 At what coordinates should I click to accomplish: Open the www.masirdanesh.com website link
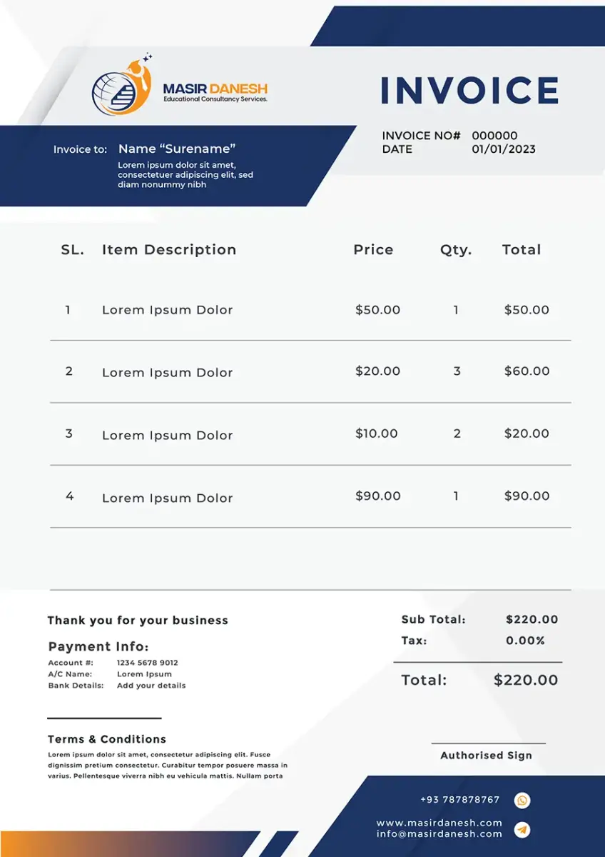(439, 823)
